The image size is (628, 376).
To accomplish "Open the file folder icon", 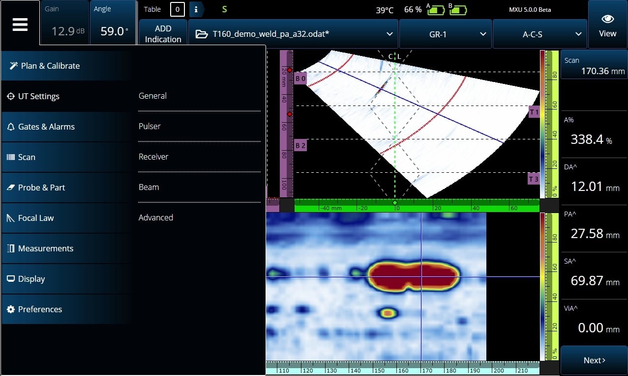I will point(202,34).
